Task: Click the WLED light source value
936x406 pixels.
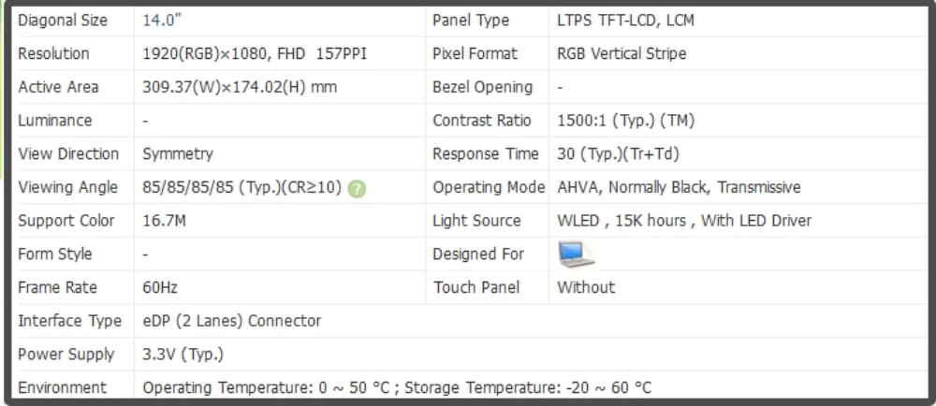Action: point(684,221)
